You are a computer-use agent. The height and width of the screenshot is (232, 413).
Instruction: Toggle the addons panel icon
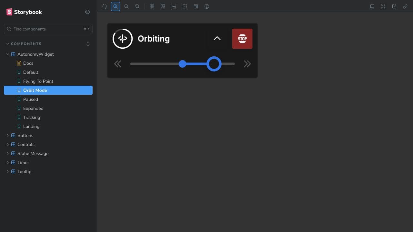click(x=372, y=6)
